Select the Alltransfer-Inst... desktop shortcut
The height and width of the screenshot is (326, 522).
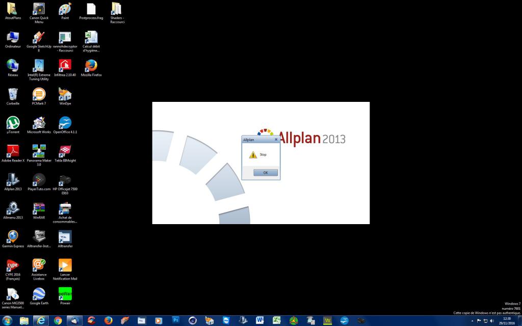point(39,239)
